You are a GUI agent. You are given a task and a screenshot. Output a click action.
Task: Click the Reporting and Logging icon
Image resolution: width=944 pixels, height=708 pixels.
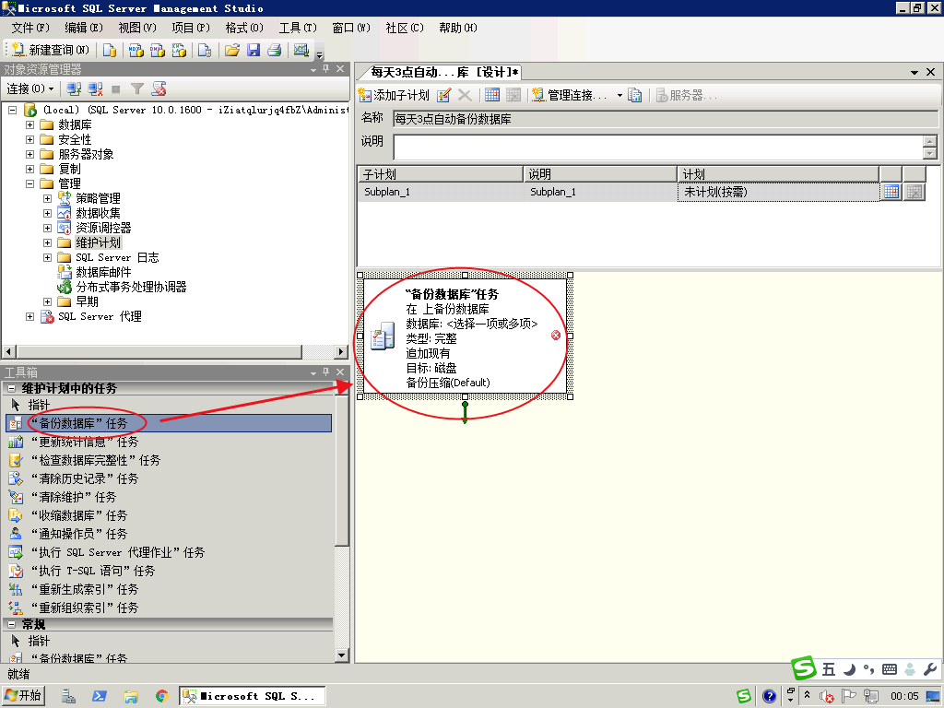[634, 95]
